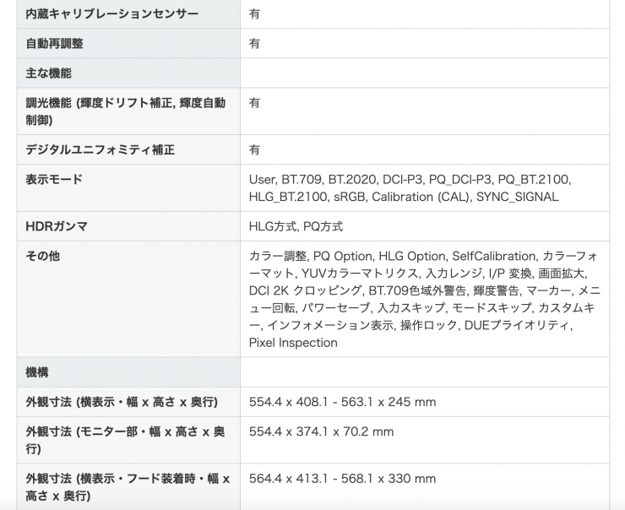Click the HLG方式, PQ方式 value
The width and height of the screenshot is (625, 510).
pos(296,226)
